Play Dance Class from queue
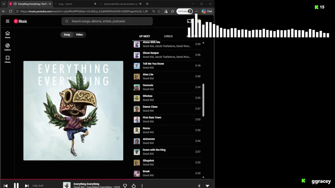The width and height of the screenshot is (335, 188). pyautogui.click(x=167, y=109)
